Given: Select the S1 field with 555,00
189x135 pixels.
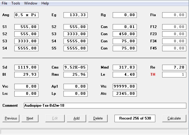Looking at the screenshot, I should (x=27, y=27).
